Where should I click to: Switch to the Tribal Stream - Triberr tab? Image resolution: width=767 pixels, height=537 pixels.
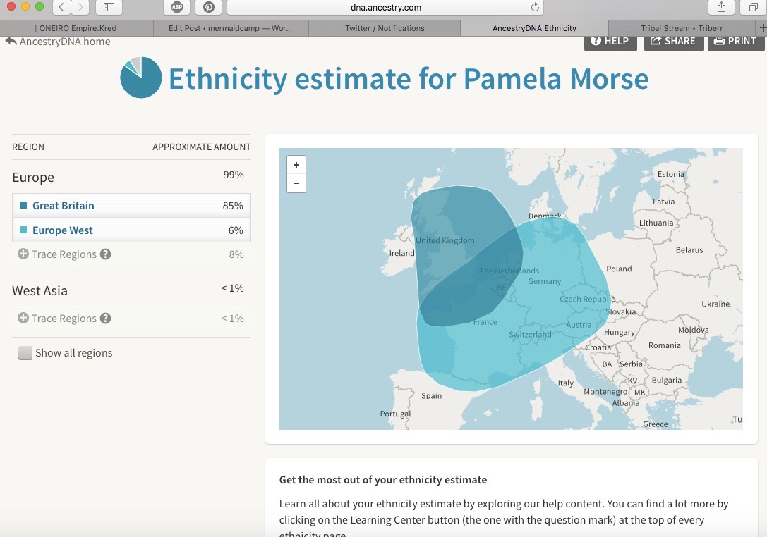point(677,28)
